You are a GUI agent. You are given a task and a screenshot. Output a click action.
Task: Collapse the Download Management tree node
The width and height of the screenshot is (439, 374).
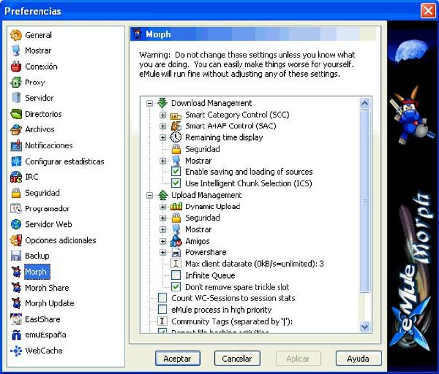[150, 103]
